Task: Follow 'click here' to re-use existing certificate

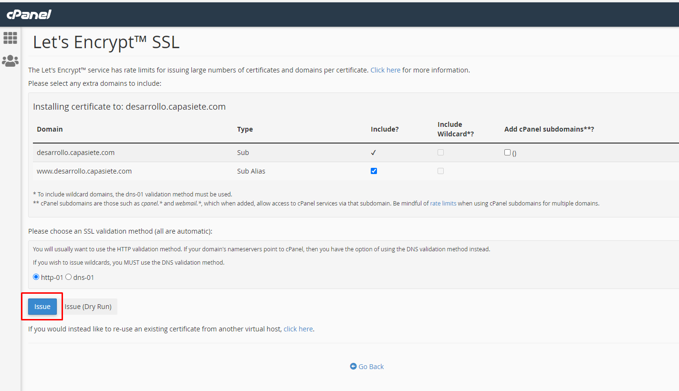Action: [x=298, y=329]
